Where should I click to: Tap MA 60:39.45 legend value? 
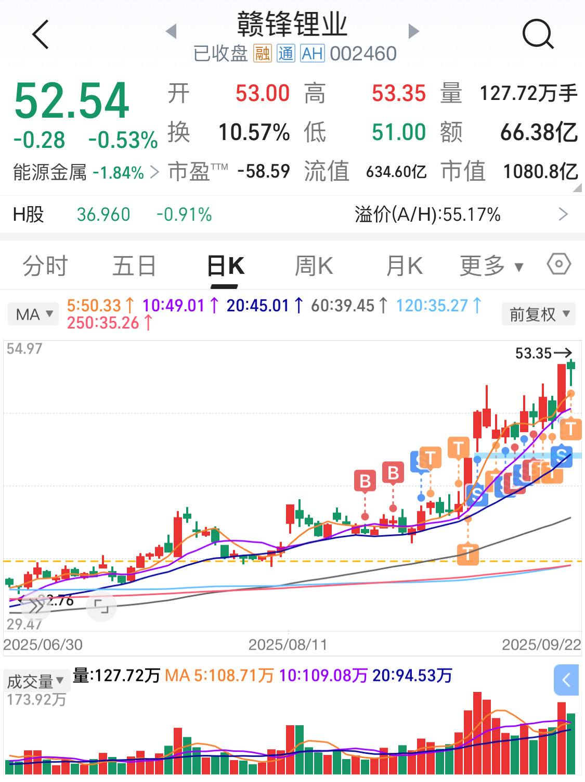pos(349,306)
